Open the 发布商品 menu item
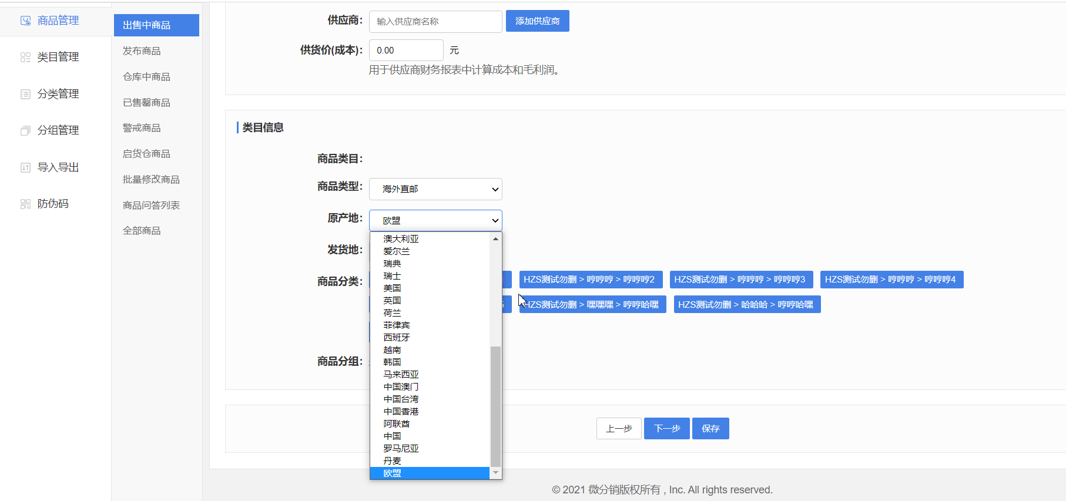Image resolution: width=1066 pixels, height=501 pixels. (x=142, y=51)
